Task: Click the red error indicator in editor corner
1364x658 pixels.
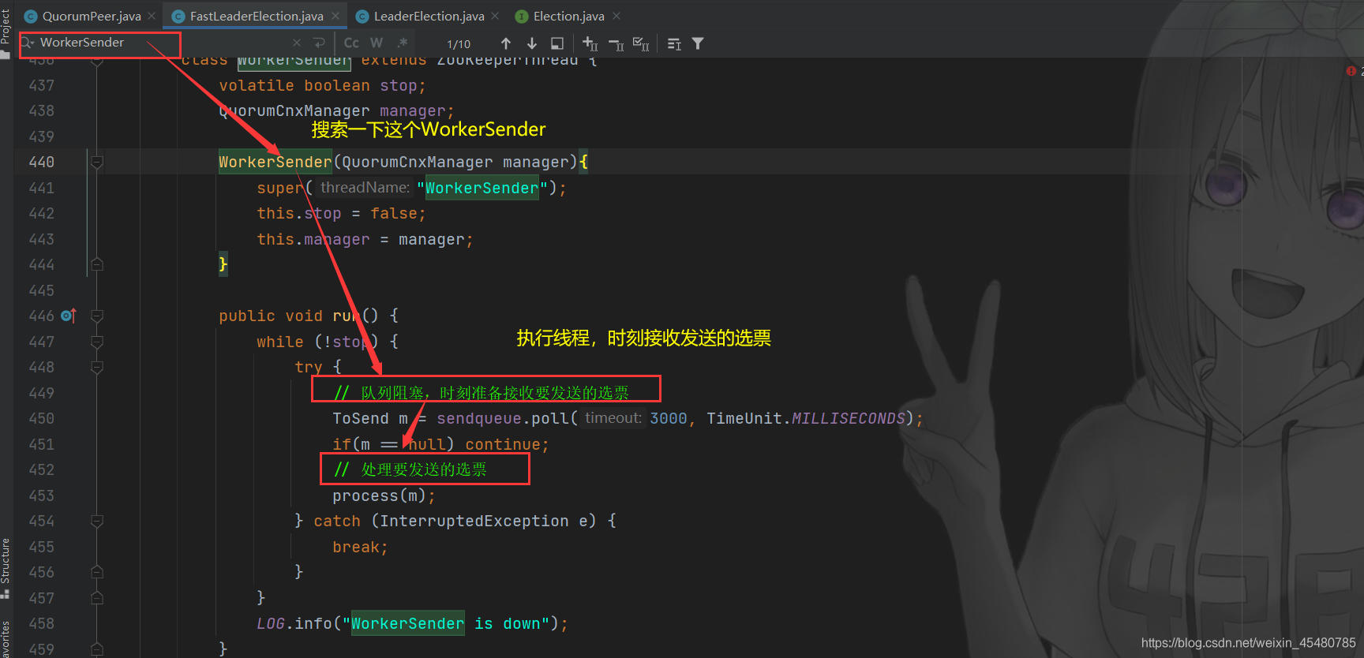Action: pyautogui.click(x=1351, y=71)
